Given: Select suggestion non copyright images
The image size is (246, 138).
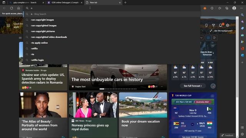Looking at the screenshot, I should click(112, 20).
